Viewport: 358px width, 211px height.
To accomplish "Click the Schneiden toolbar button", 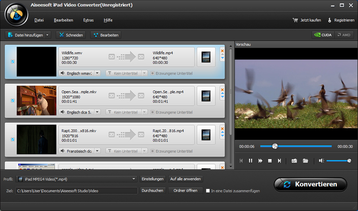I will coord(71,35).
